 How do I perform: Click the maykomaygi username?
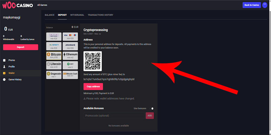(12, 18)
